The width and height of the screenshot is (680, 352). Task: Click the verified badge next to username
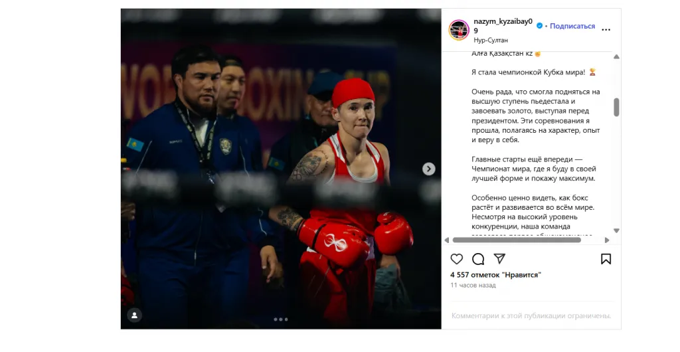539,26
